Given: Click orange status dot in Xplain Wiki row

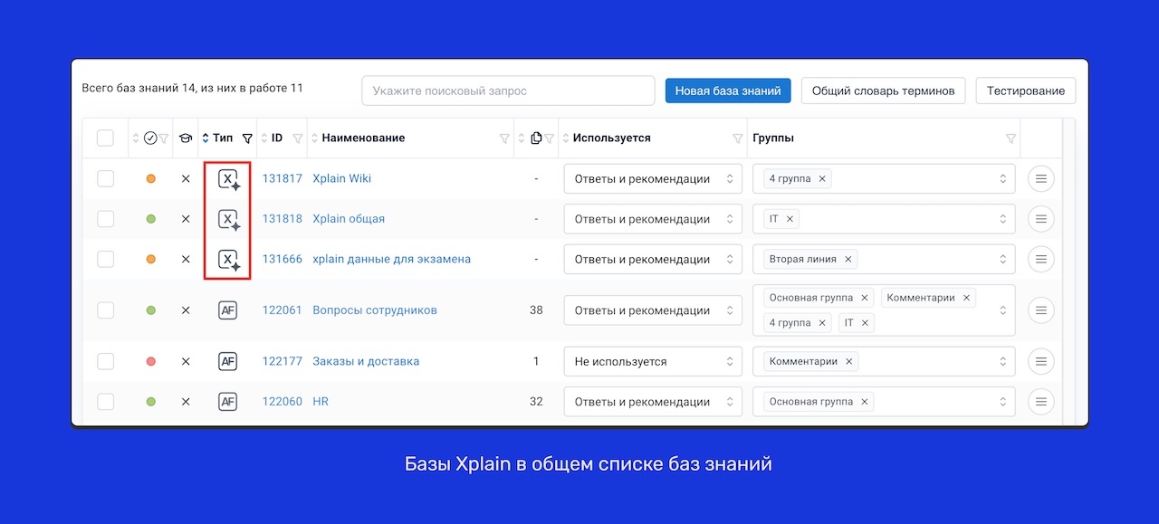Looking at the screenshot, I should pos(151,179).
